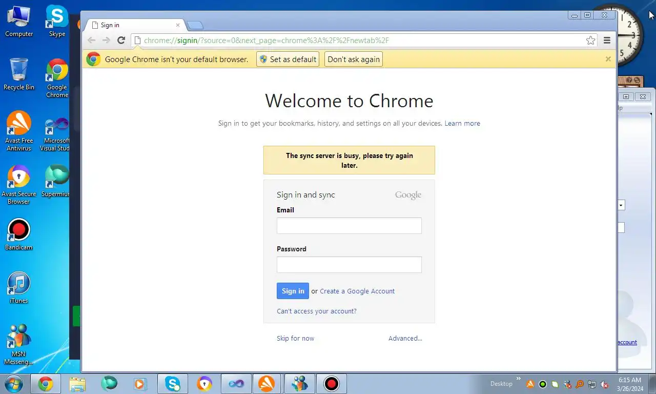This screenshot has width=656, height=394.
Task: Focus the Email input field
Action: (349, 226)
